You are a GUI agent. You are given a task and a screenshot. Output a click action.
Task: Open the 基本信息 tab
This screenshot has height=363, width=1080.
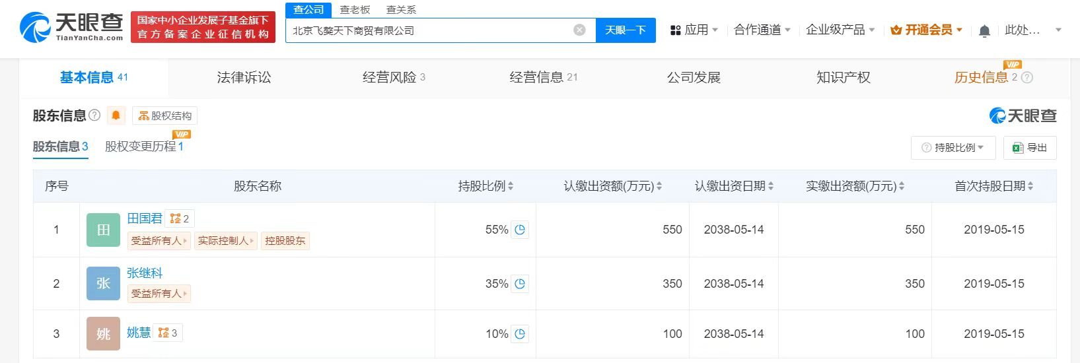point(94,77)
